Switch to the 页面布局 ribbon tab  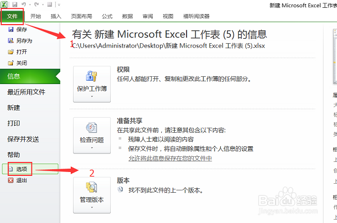click(81, 16)
